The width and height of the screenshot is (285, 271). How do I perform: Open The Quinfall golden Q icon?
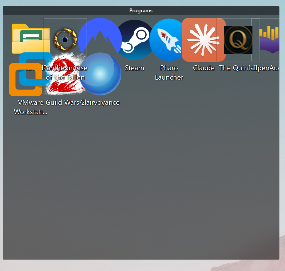(238, 40)
